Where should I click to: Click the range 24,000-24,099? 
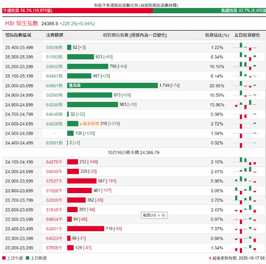pos(19,172)
